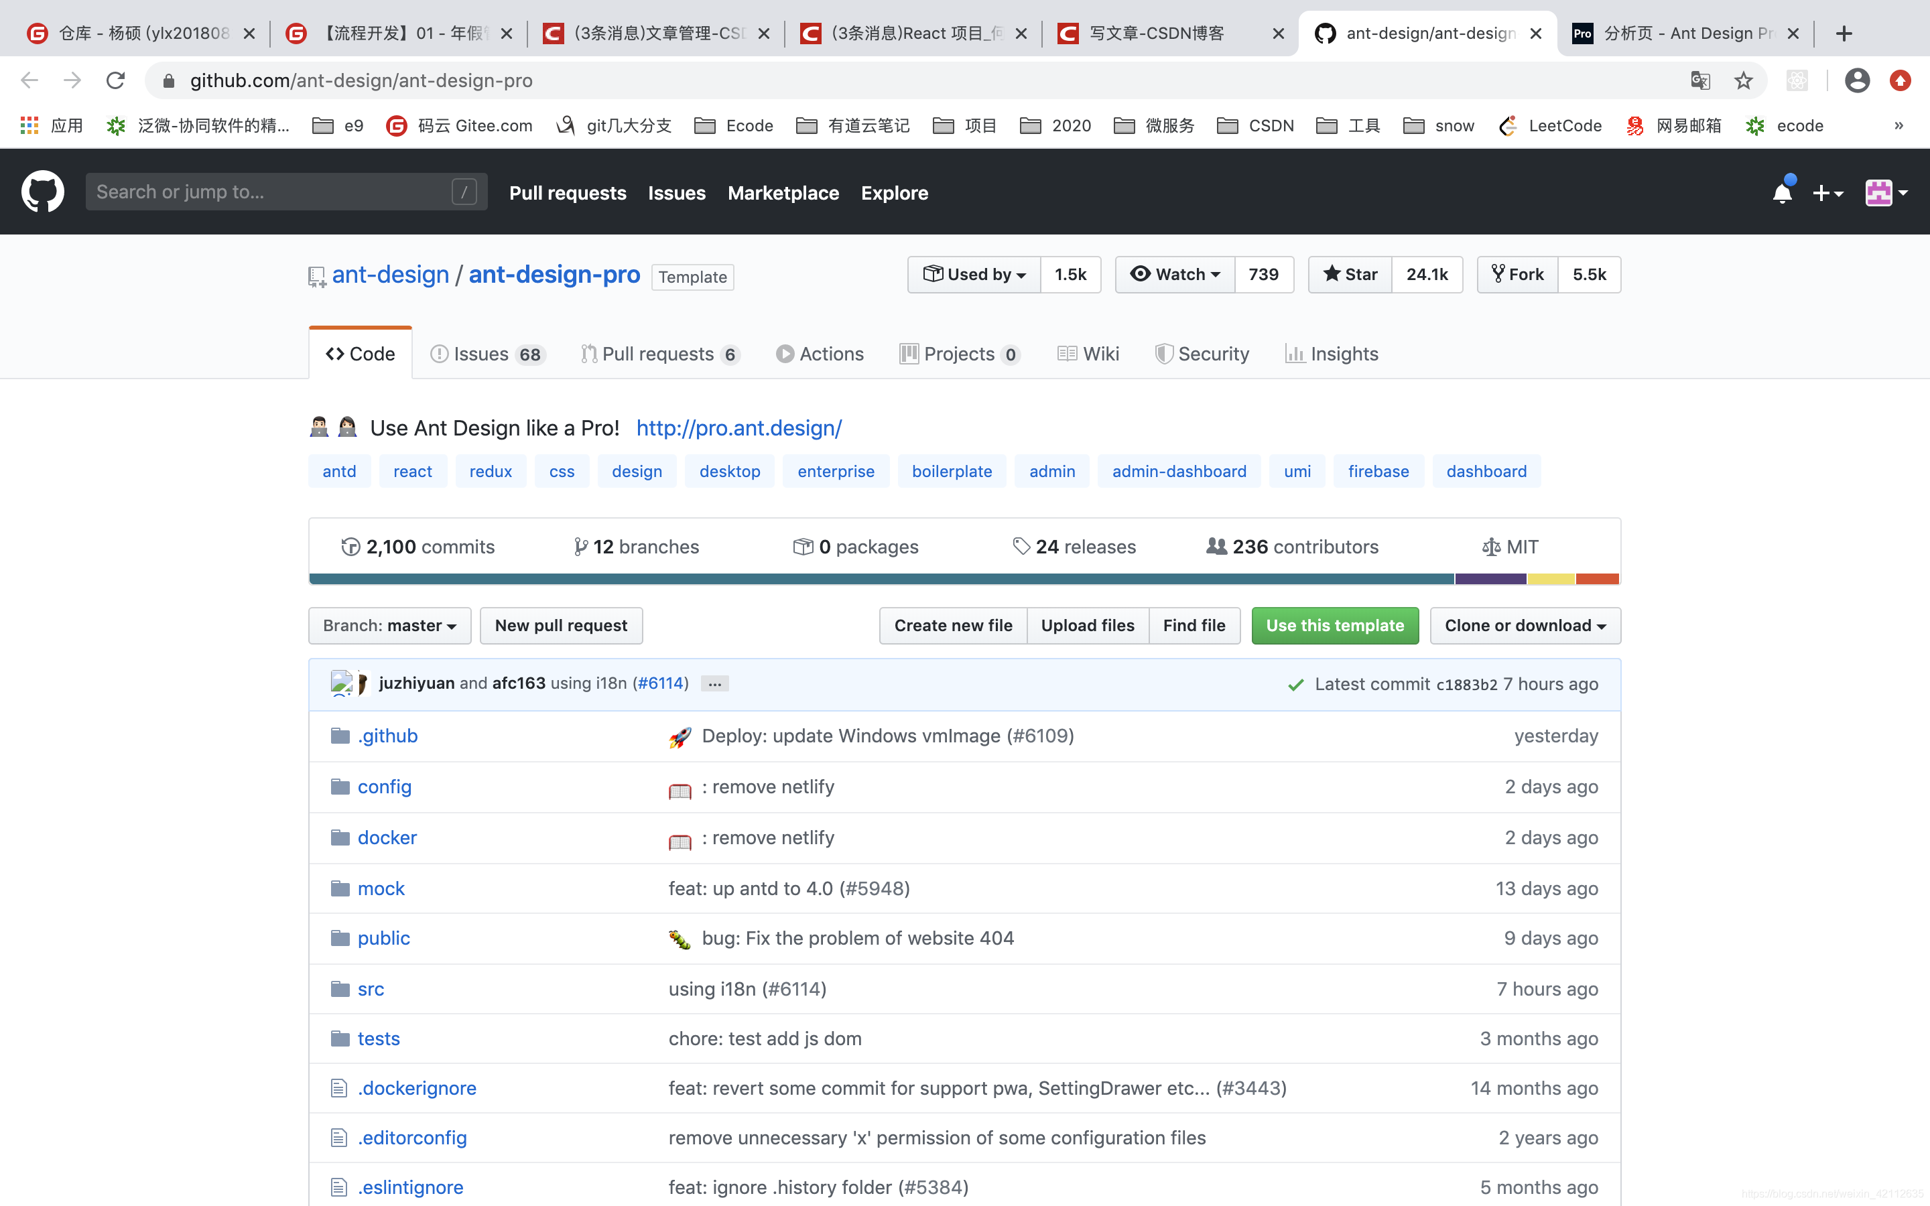Open the user avatar menu
The height and width of the screenshot is (1206, 1930).
1886,193
